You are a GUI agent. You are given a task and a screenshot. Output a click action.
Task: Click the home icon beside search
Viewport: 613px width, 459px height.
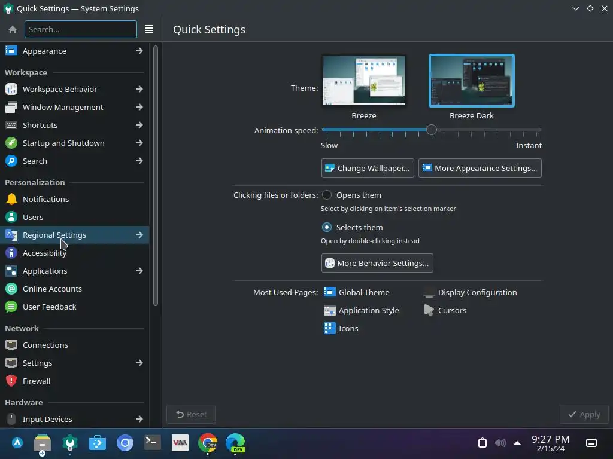[13, 30]
